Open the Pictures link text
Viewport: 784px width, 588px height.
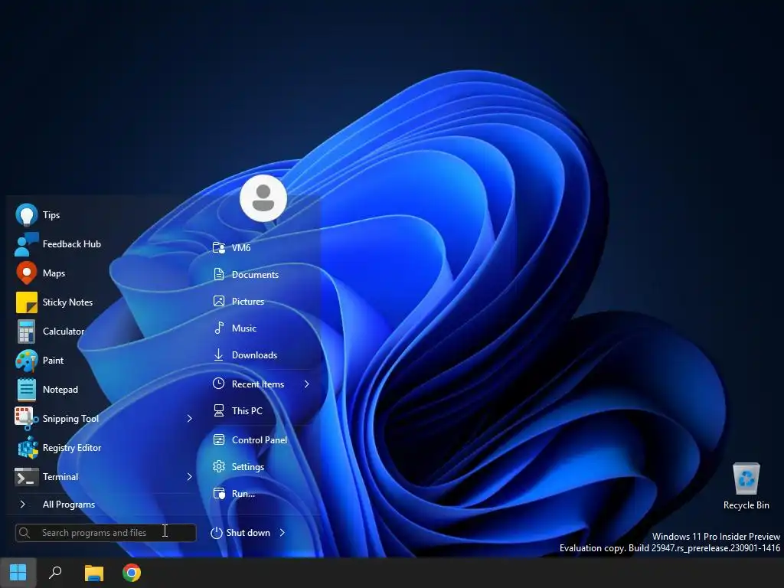click(247, 302)
